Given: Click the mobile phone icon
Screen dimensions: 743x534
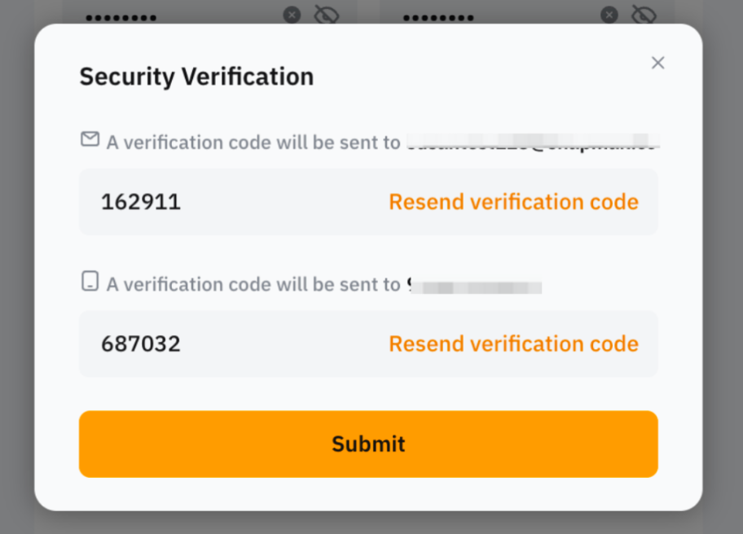Looking at the screenshot, I should point(90,280).
